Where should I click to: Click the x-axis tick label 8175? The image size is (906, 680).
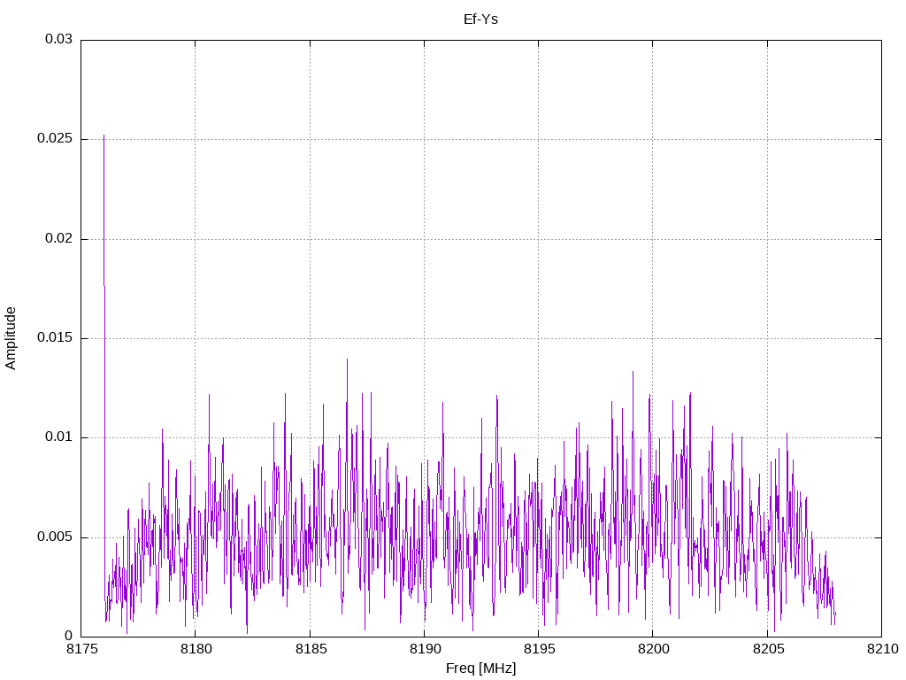coord(81,649)
